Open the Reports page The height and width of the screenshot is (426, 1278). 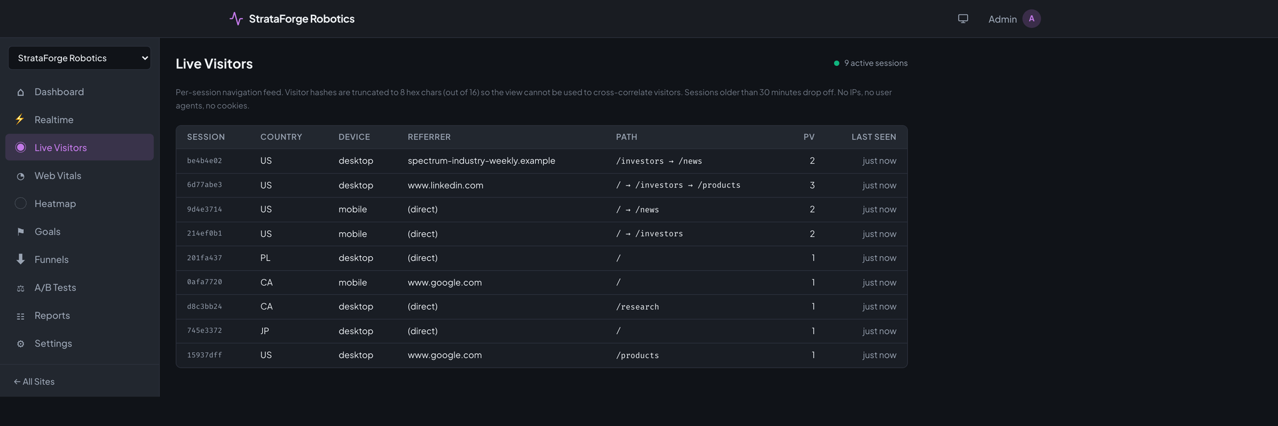tap(79, 316)
